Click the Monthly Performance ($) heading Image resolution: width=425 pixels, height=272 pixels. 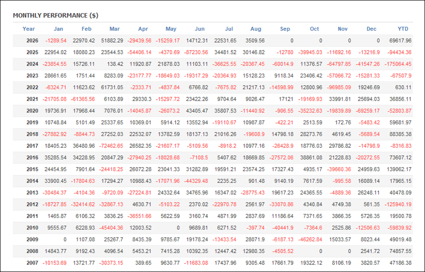tap(56, 16)
